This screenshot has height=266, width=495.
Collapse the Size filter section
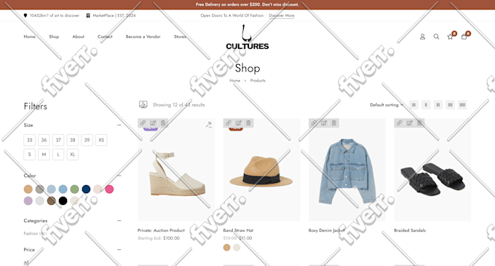[119, 125]
